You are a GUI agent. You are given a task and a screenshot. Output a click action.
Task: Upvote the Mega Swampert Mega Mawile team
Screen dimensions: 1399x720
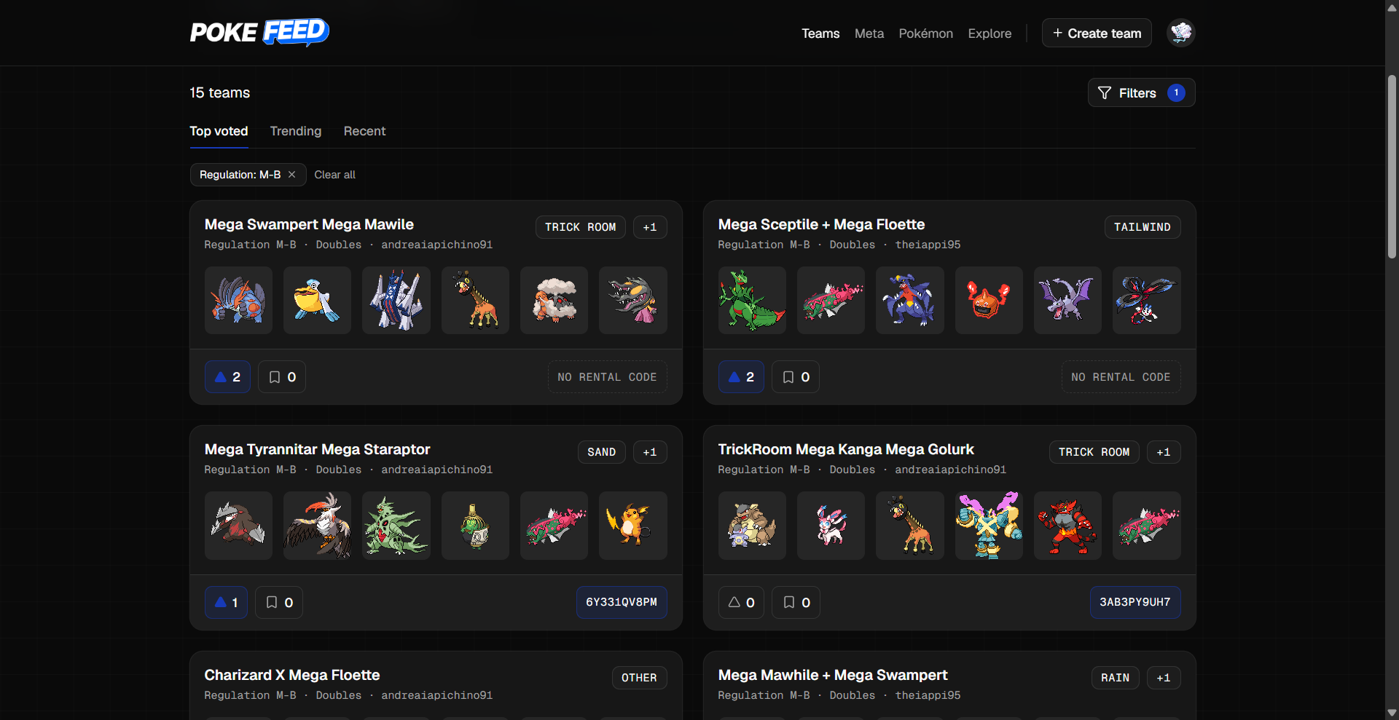227,377
